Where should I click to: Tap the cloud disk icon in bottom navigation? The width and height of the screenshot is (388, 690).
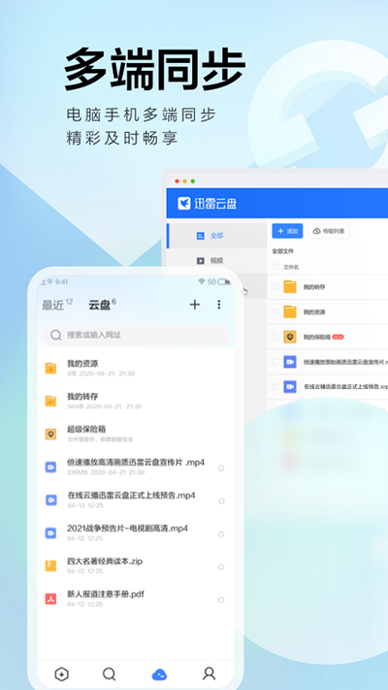click(159, 674)
